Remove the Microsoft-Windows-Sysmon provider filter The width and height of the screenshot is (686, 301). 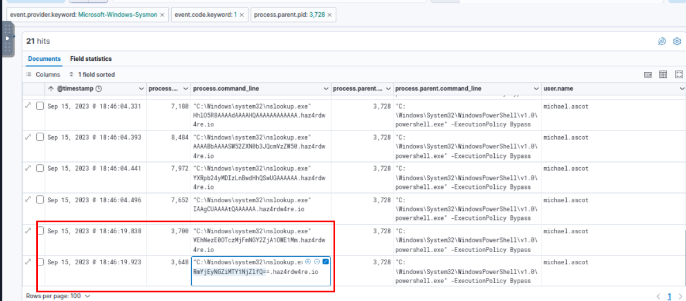point(162,14)
